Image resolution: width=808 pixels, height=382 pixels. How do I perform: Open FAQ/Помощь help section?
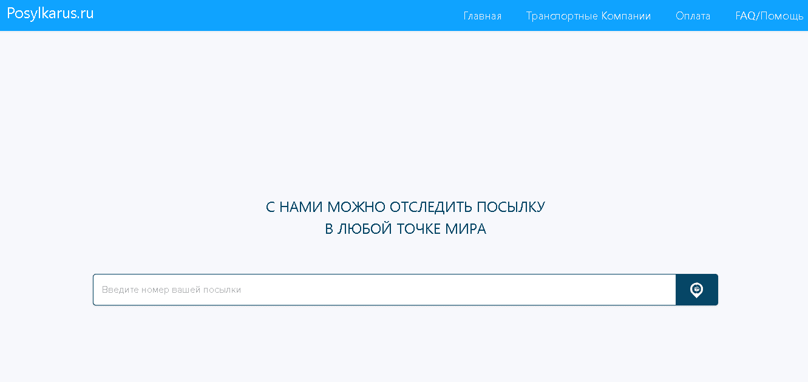[x=769, y=16]
